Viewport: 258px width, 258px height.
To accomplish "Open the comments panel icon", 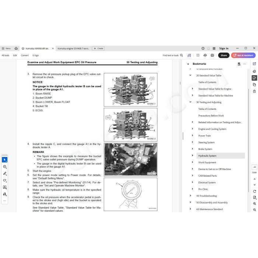I will pos(254,71).
